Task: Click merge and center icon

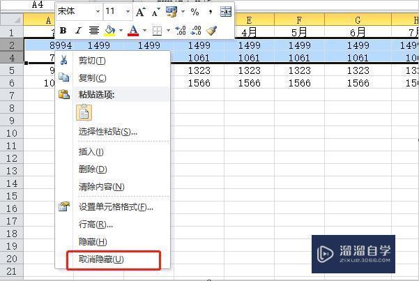Action: [x=226, y=12]
